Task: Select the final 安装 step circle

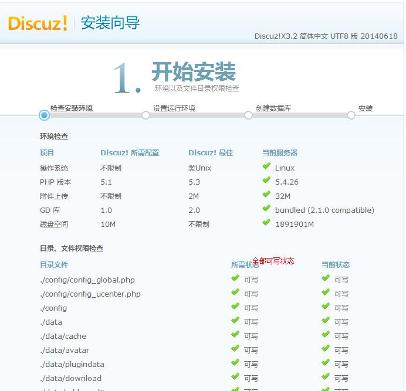Action: tap(351, 115)
